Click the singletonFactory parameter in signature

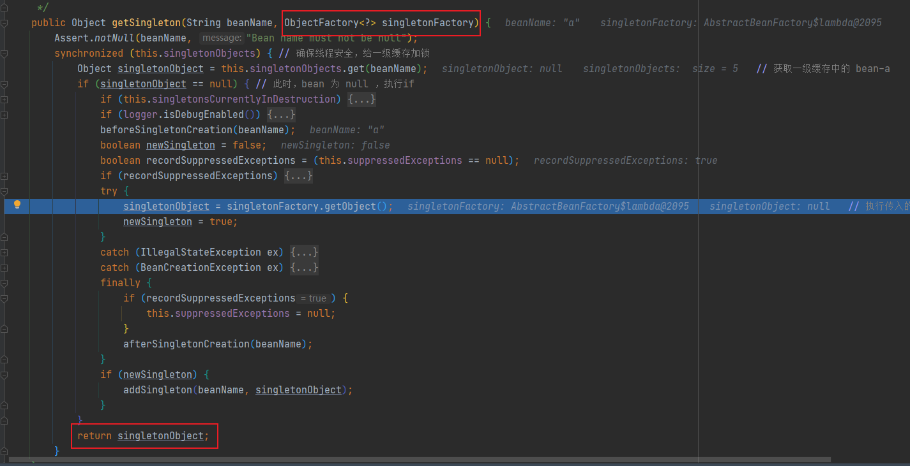point(428,23)
